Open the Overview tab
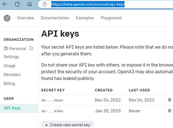 pos(26,18)
